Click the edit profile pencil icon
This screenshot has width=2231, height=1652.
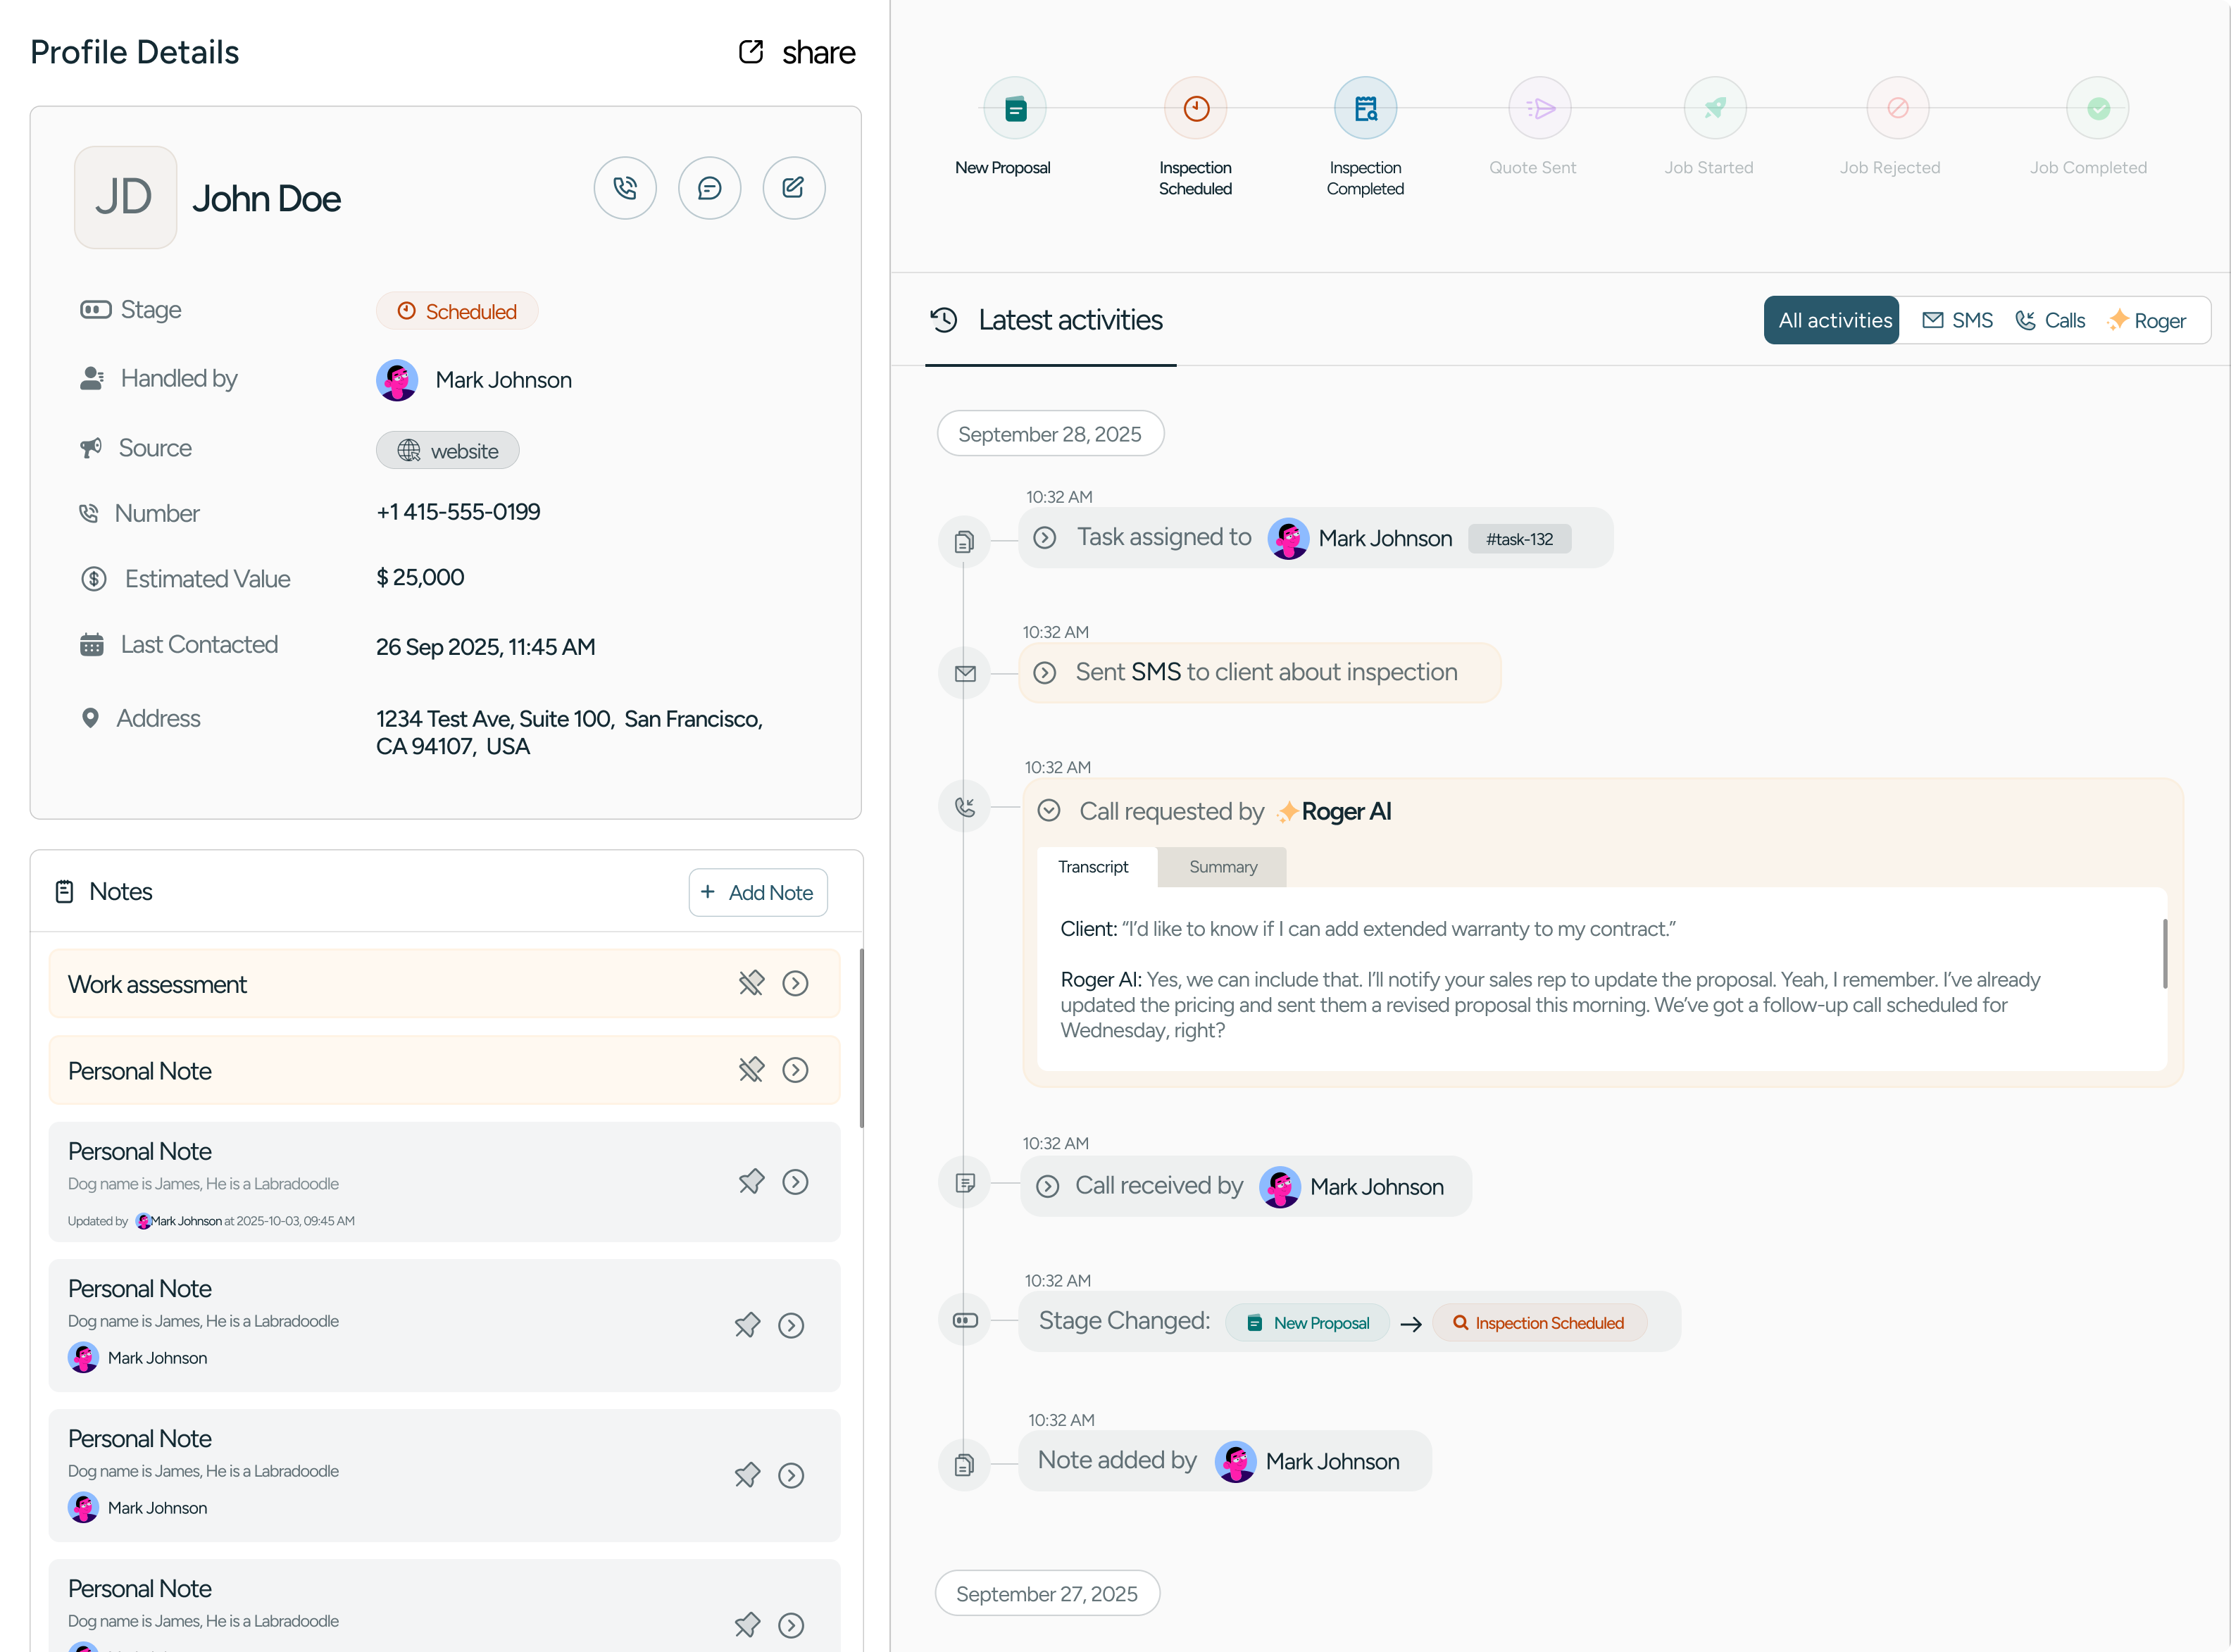pos(793,188)
